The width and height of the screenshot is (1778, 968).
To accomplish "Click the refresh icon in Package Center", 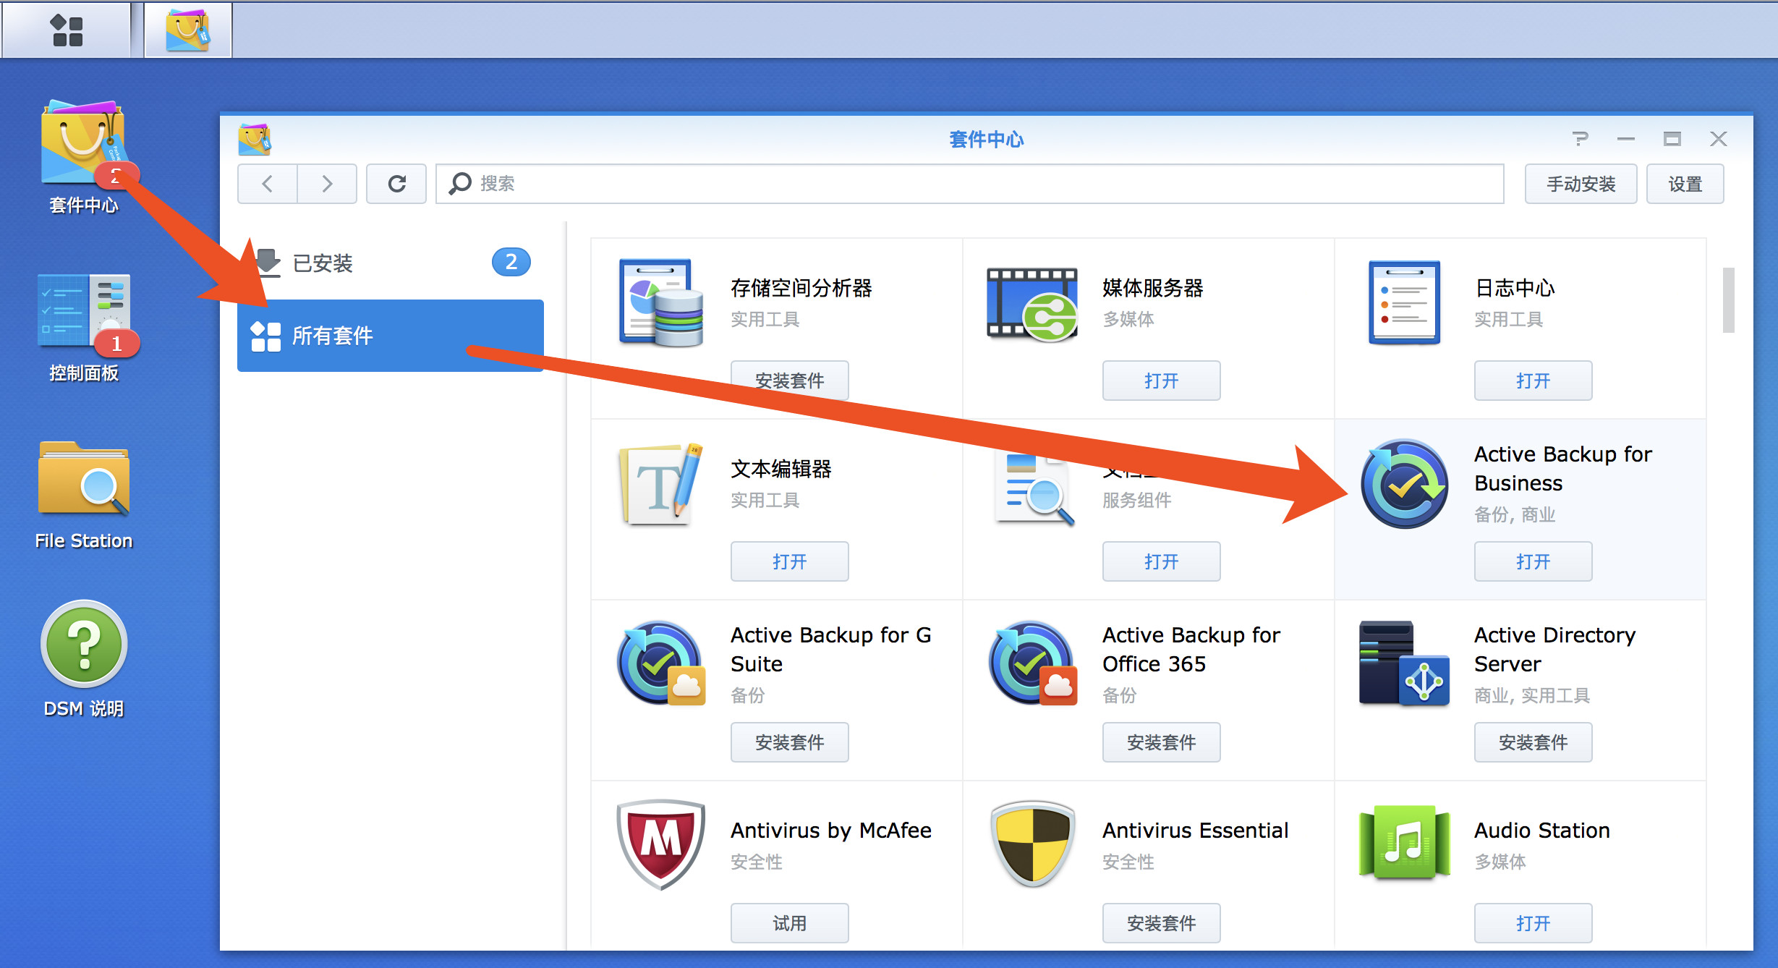I will pyautogui.click(x=396, y=183).
